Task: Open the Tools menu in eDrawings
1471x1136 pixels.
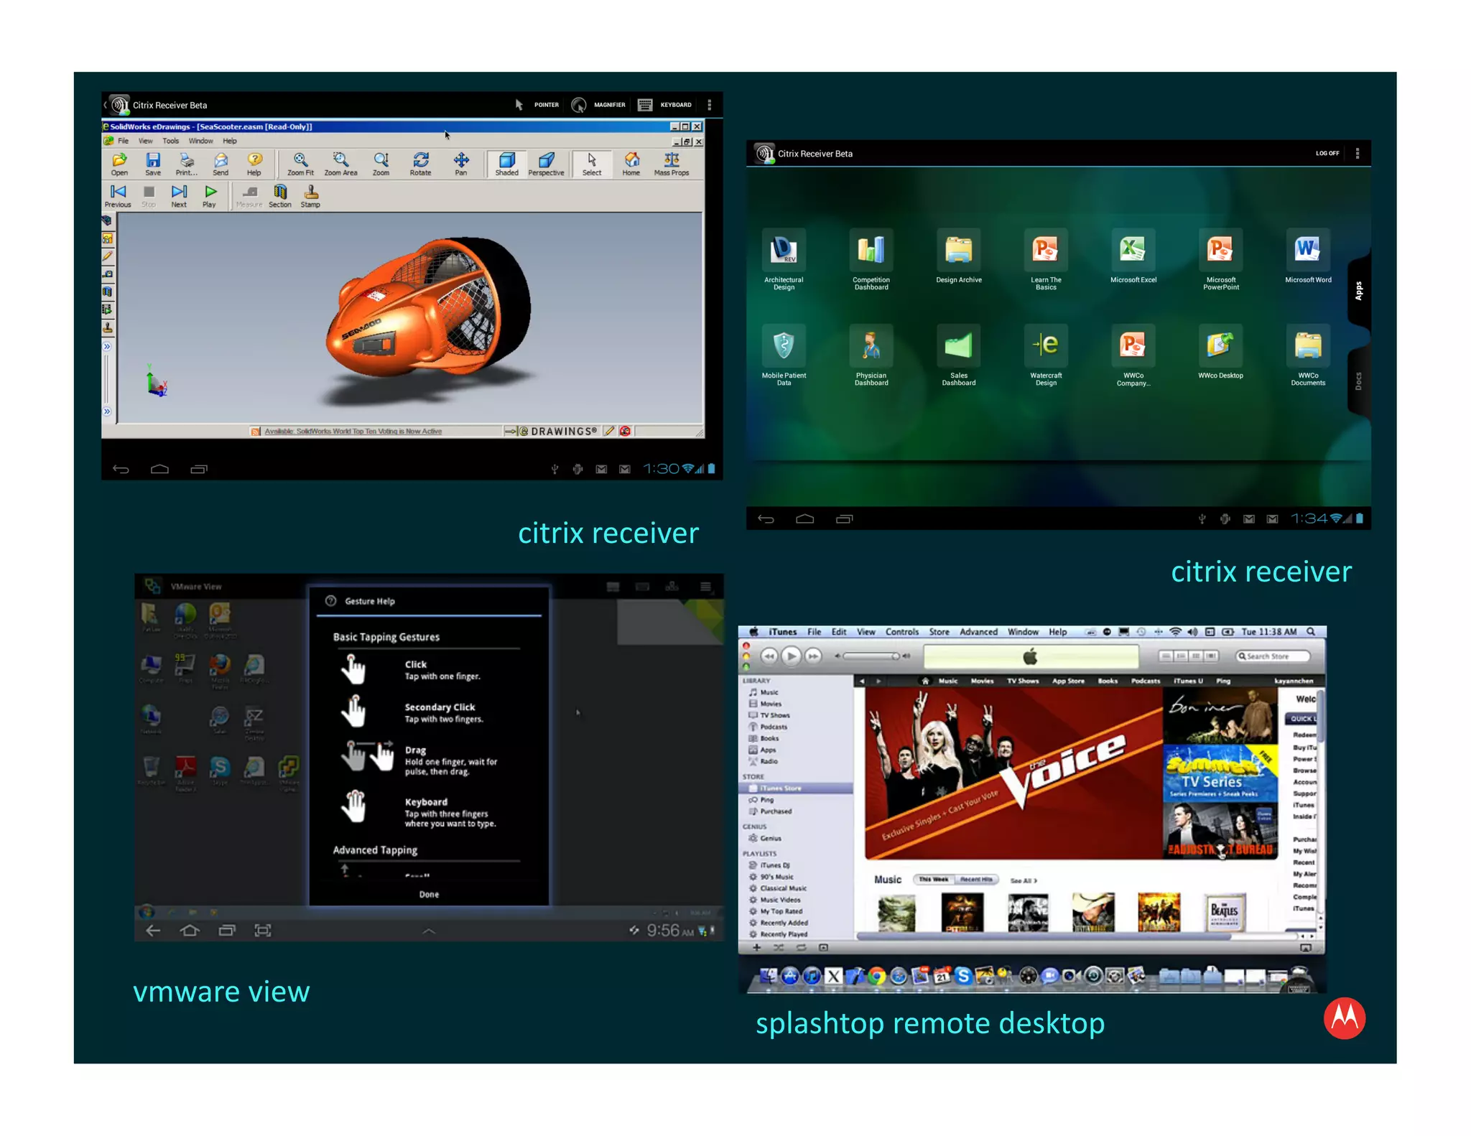Action: click(x=171, y=141)
